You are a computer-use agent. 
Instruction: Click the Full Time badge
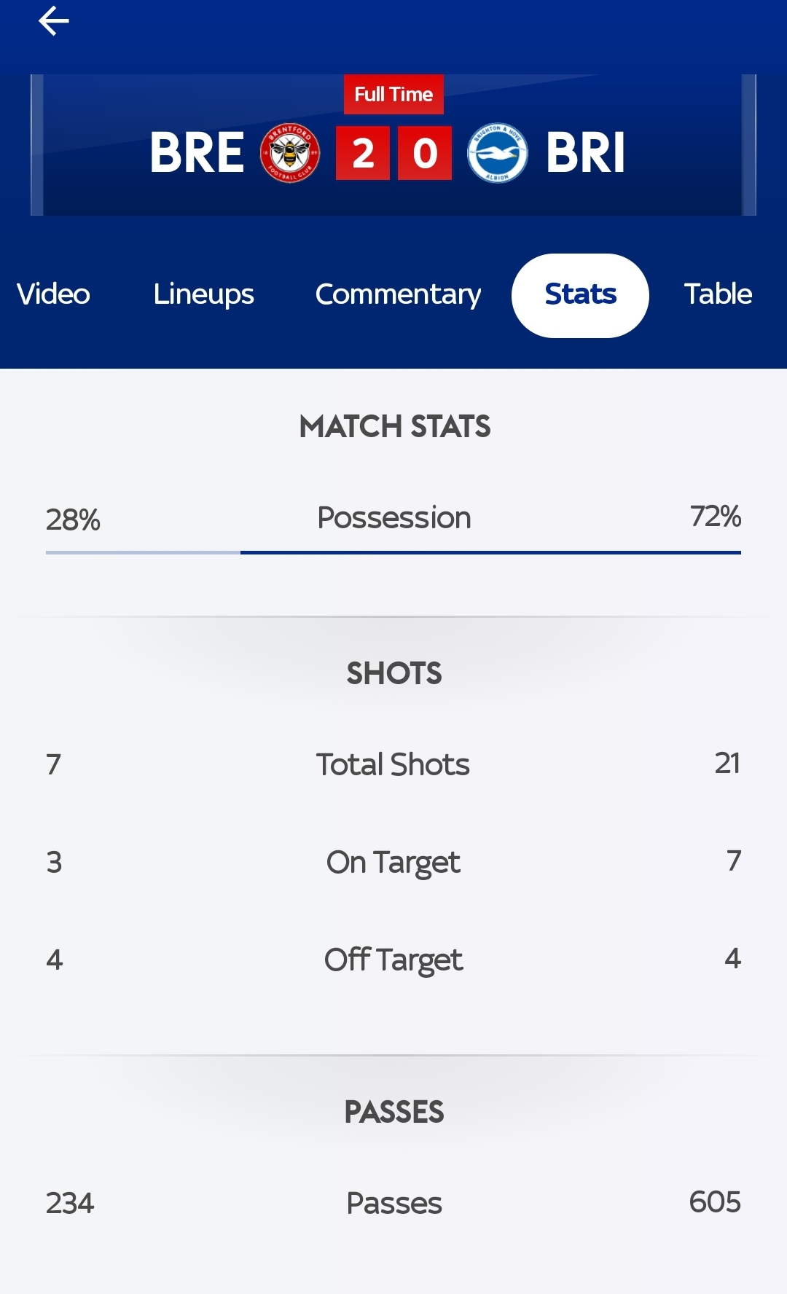point(393,95)
